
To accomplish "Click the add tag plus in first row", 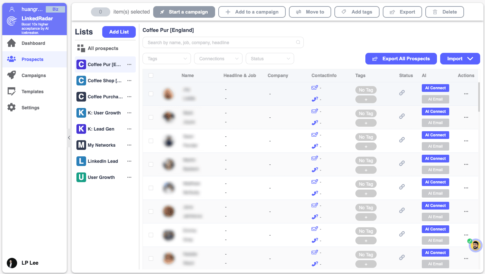I will pos(366,100).
